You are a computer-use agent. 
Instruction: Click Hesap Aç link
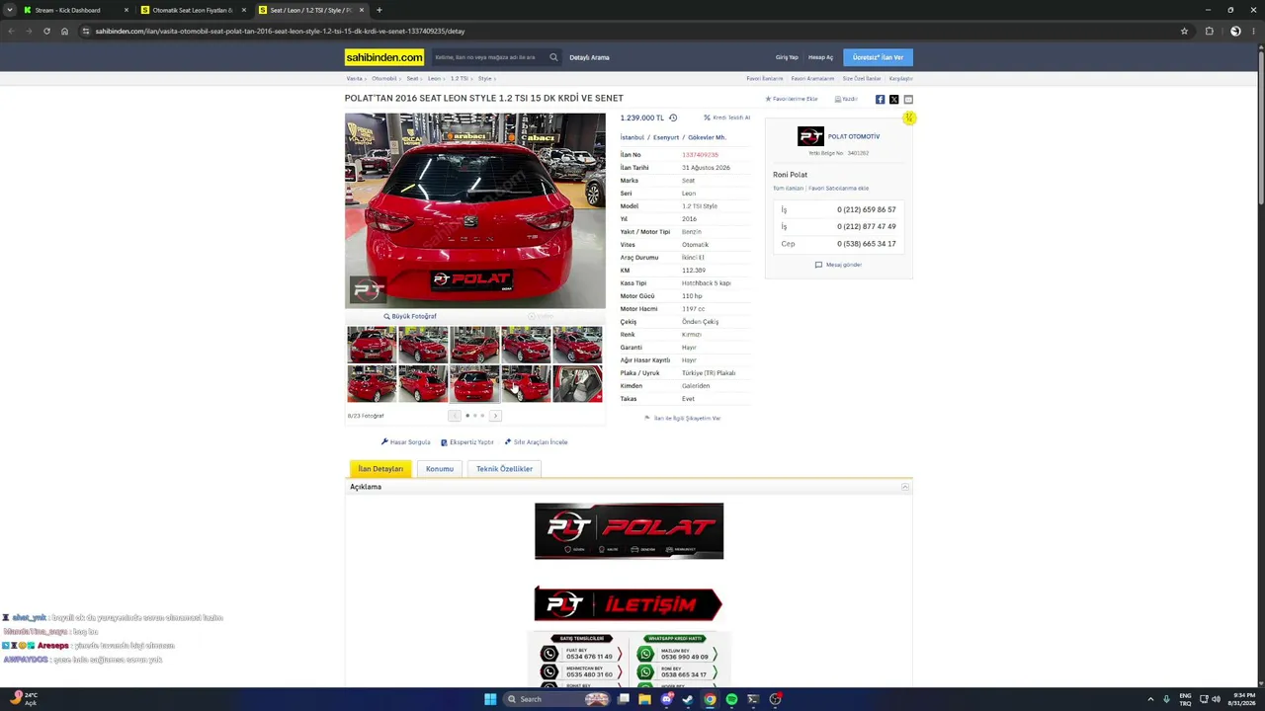820,57
